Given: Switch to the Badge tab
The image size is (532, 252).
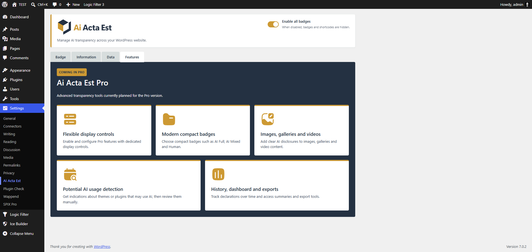Looking at the screenshot, I should coord(60,57).
